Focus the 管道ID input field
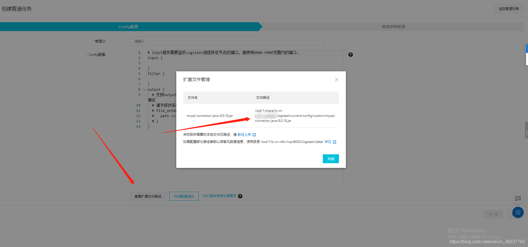Viewport: 528px width, 247px height. click(x=227, y=41)
